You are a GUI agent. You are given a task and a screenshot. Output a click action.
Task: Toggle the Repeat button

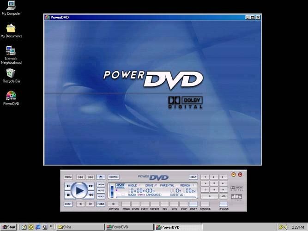(x=155, y=204)
